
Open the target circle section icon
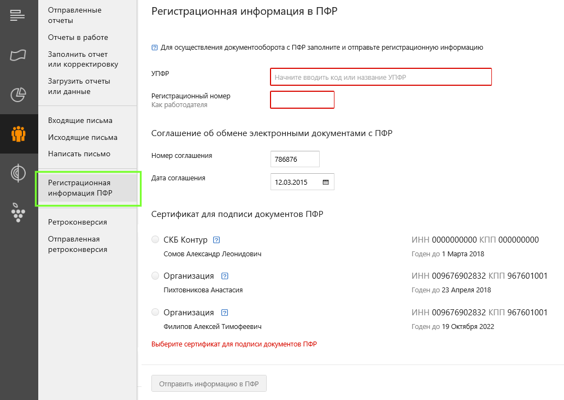pos(19,173)
